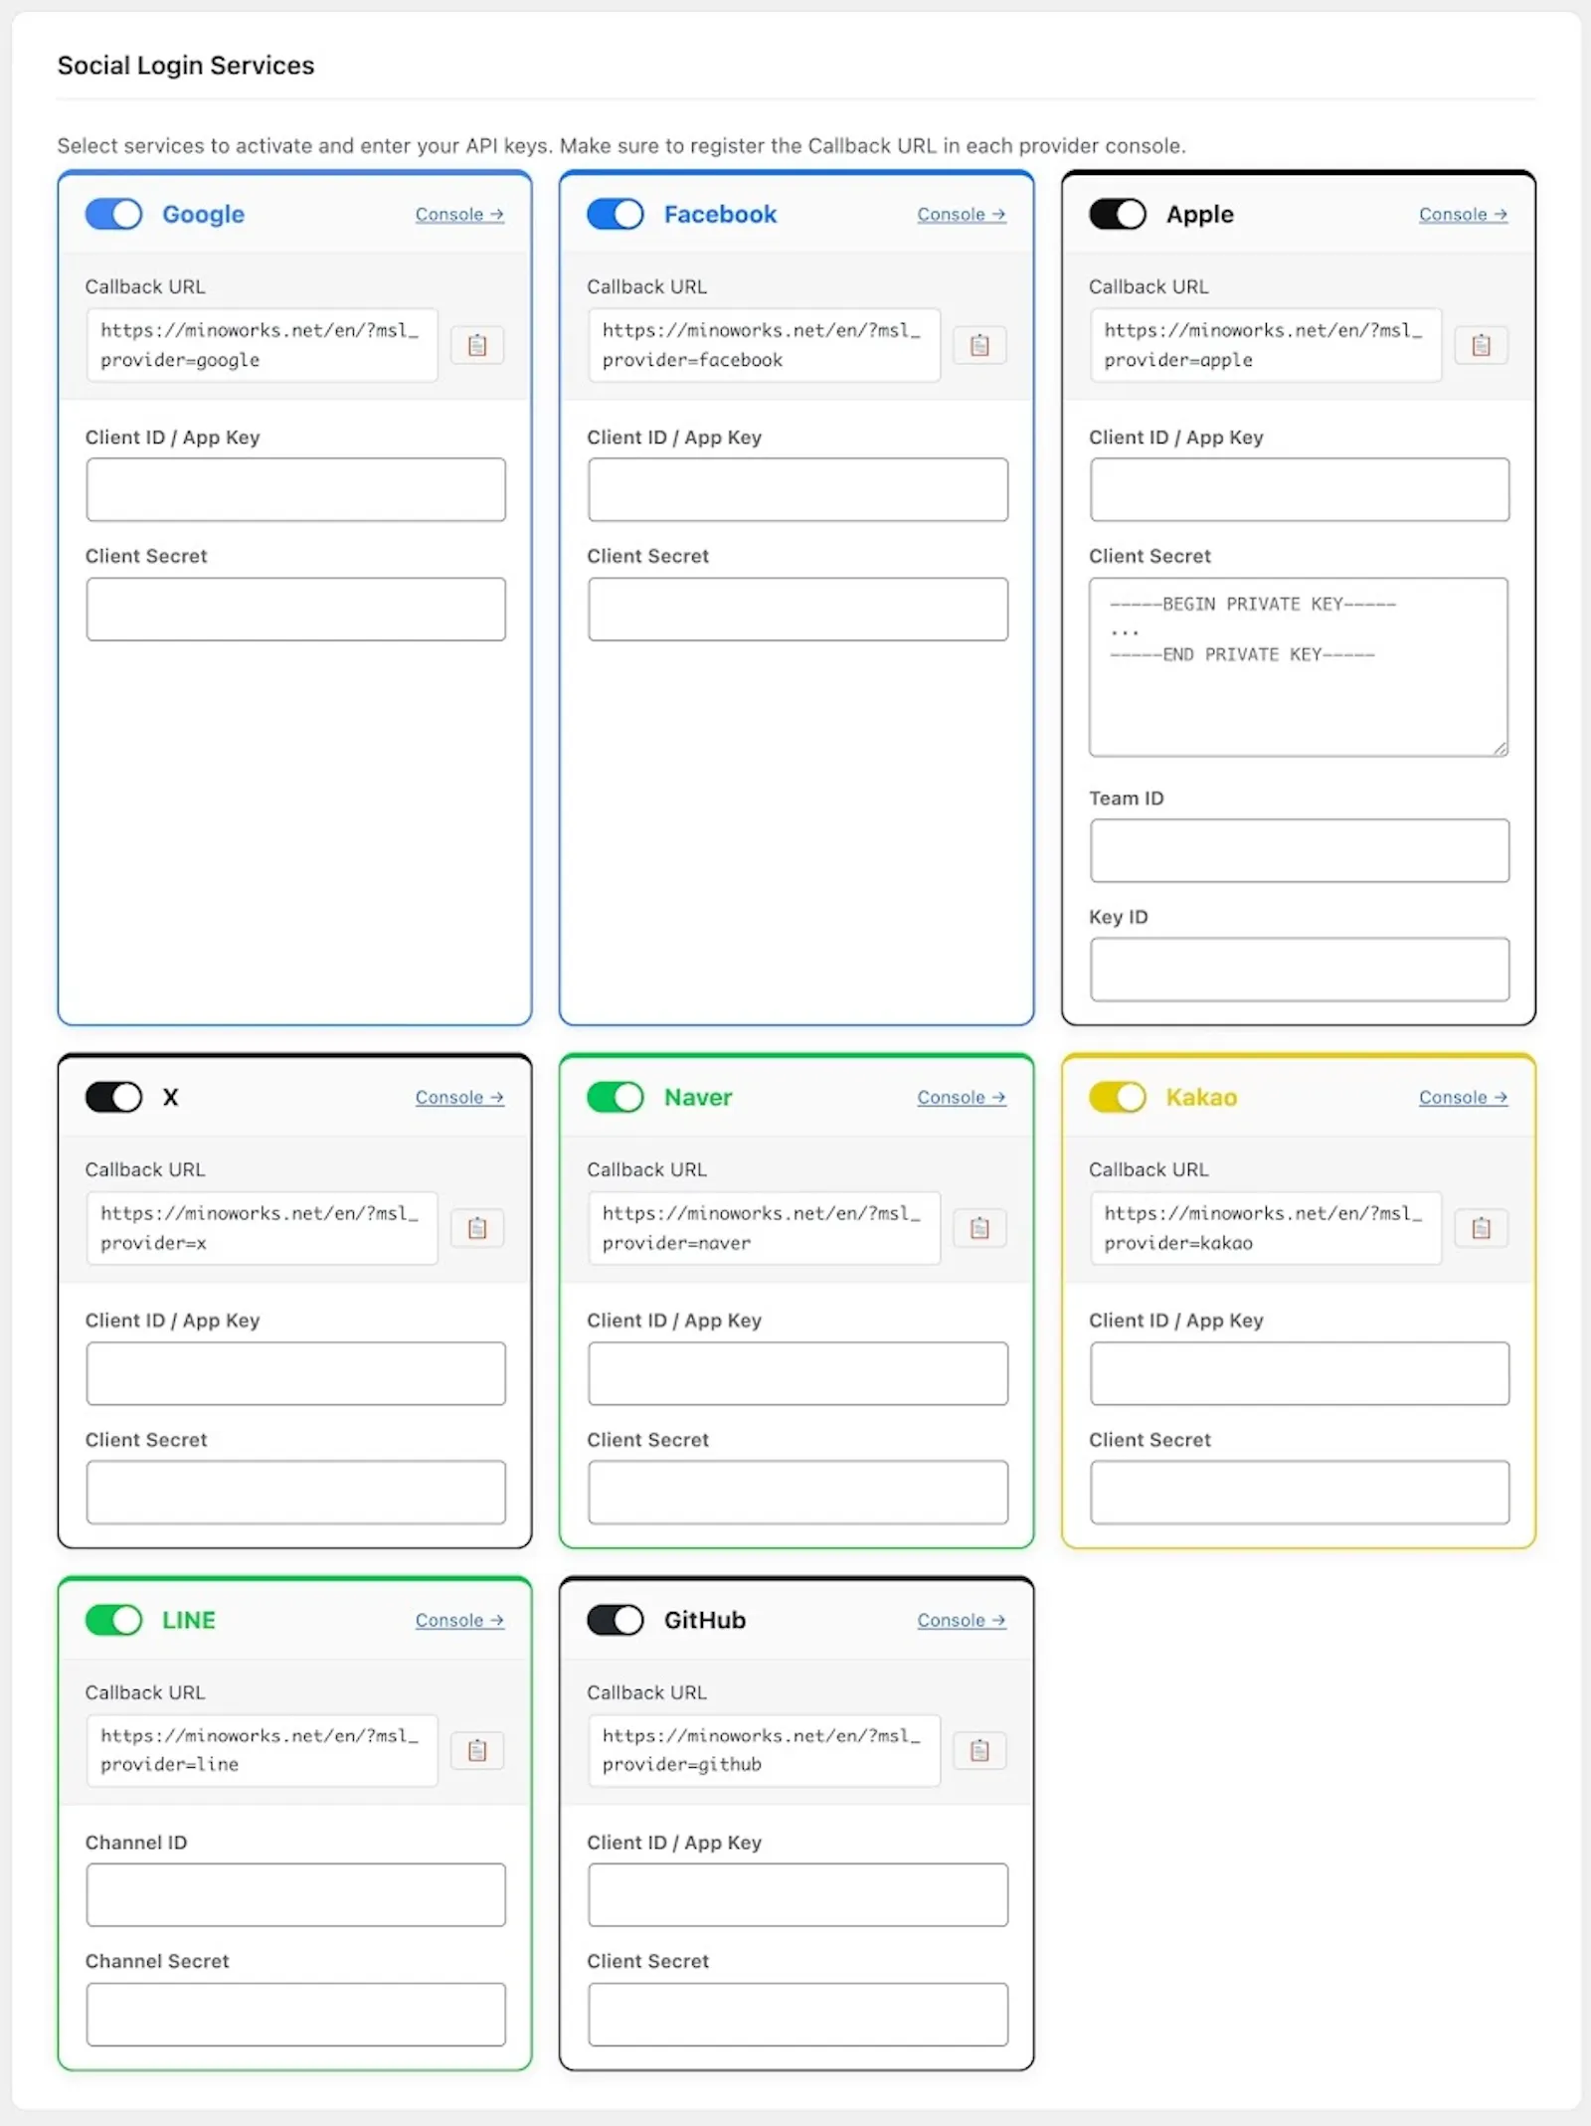
Task: Open the LINE Console link
Action: click(x=459, y=1621)
